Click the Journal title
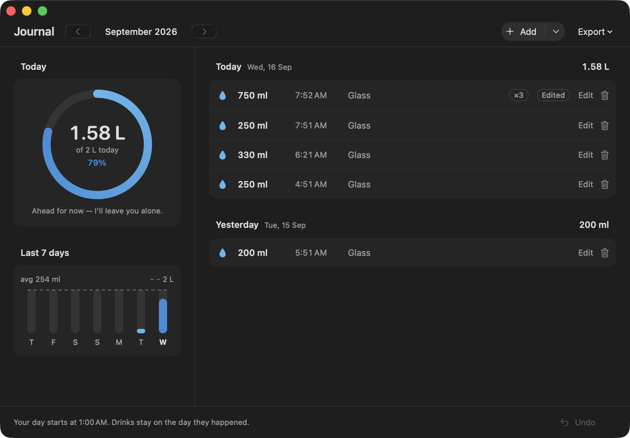 (x=34, y=31)
